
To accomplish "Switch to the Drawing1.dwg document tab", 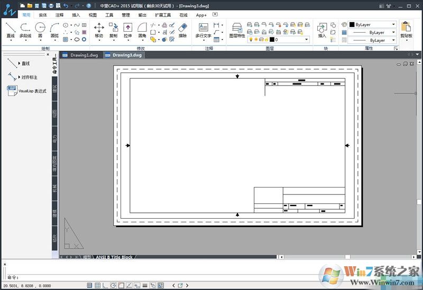I will click(x=81, y=55).
